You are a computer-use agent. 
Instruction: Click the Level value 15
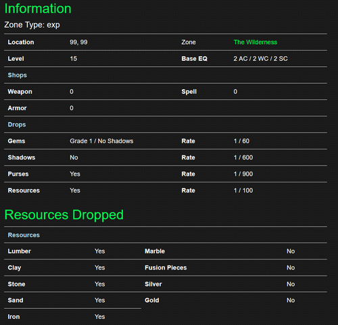pos(74,59)
